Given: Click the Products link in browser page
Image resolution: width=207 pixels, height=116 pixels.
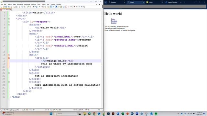Looking at the screenshot, I should pos(114,21).
